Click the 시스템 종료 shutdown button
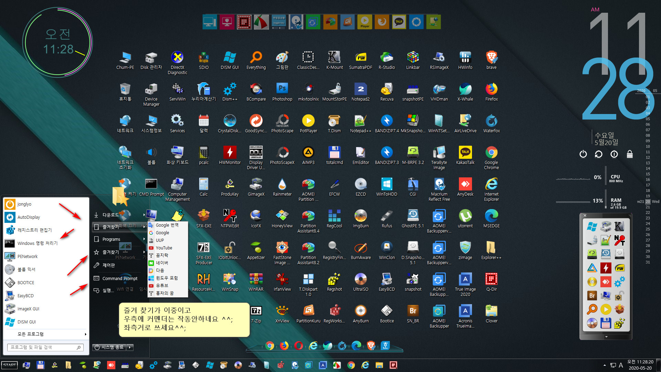661x372 pixels. pos(109,347)
